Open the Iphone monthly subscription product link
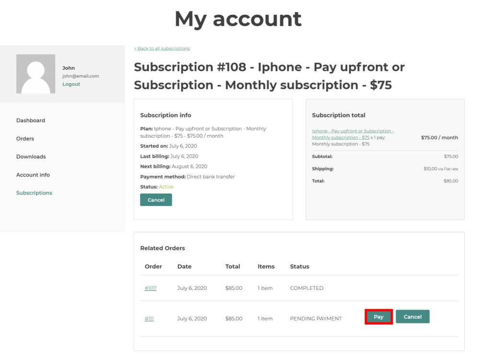 tap(353, 134)
